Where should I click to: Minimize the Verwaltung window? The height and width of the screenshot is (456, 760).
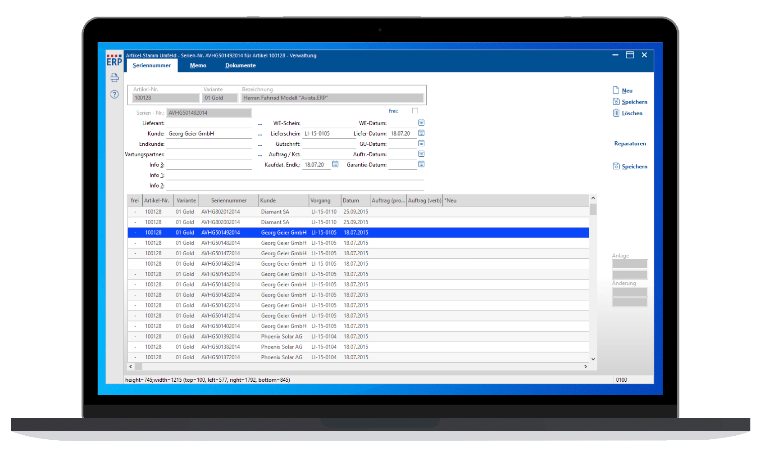[615, 55]
